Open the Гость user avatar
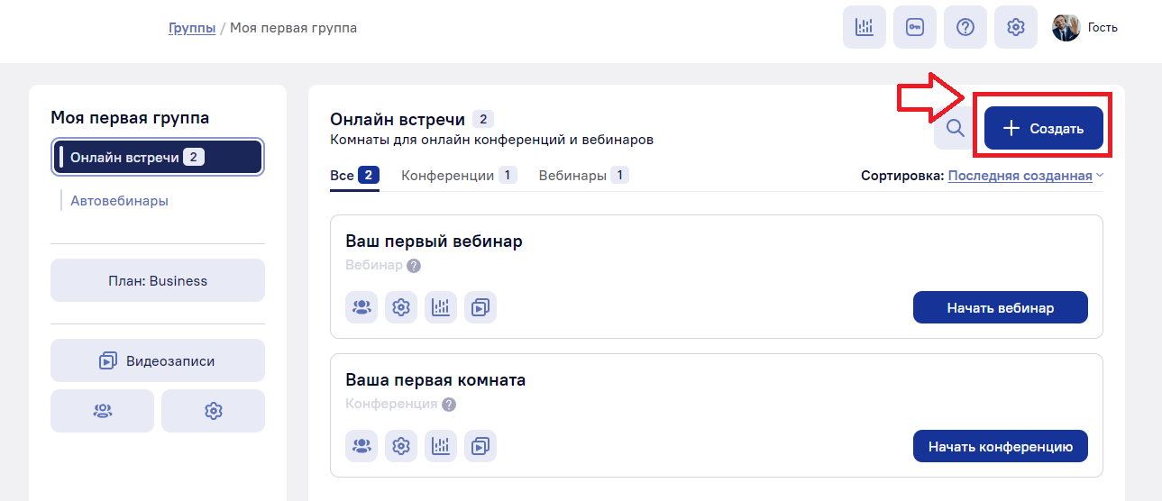 coord(1066,27)
